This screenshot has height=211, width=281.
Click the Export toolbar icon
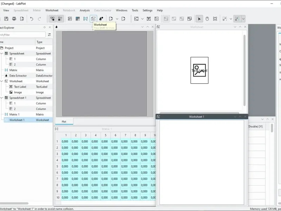pos(123,19)
